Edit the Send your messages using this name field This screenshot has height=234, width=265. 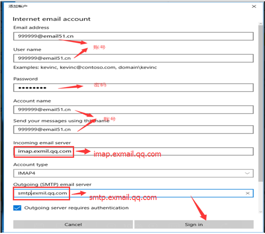click(x=133, y=129)
